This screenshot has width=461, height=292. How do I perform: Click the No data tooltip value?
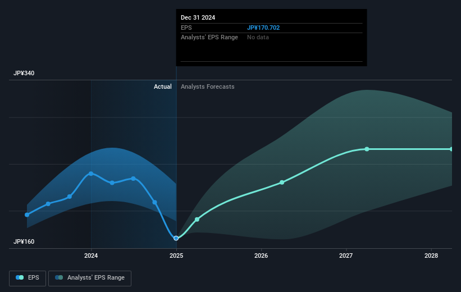[258, 38]
